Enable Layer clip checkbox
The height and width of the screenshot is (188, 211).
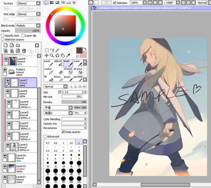pos(23,35)
